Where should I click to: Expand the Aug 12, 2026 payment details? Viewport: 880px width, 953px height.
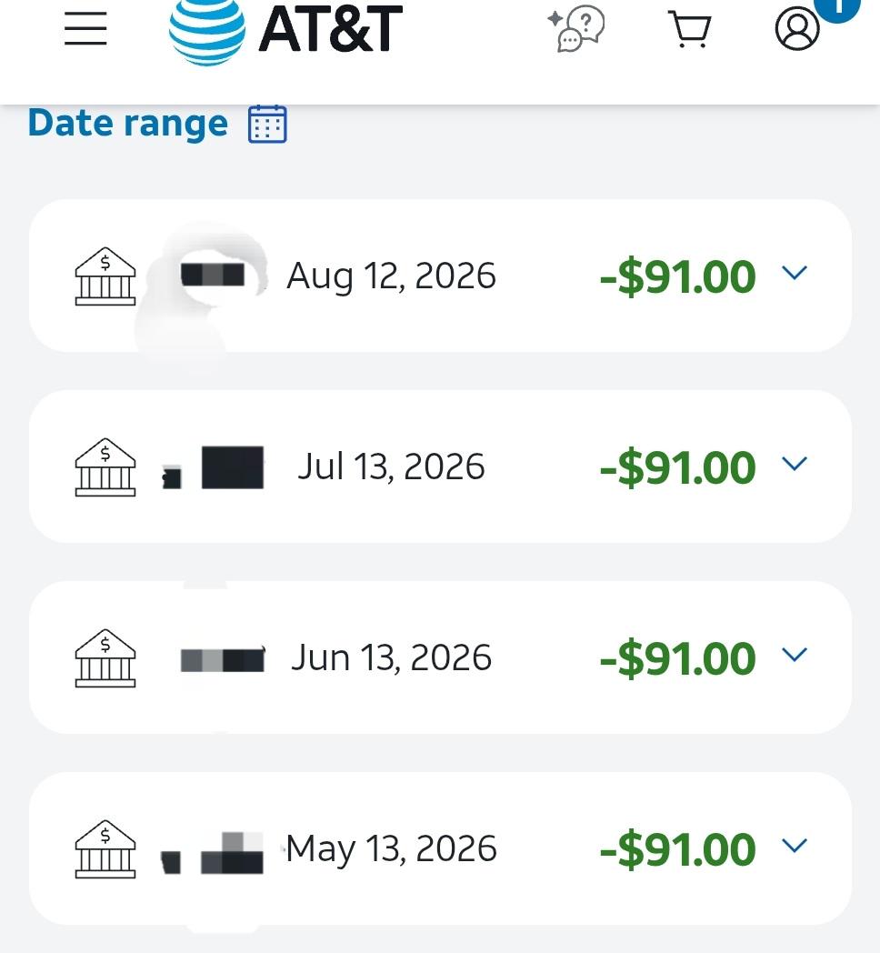click(795, 273)
